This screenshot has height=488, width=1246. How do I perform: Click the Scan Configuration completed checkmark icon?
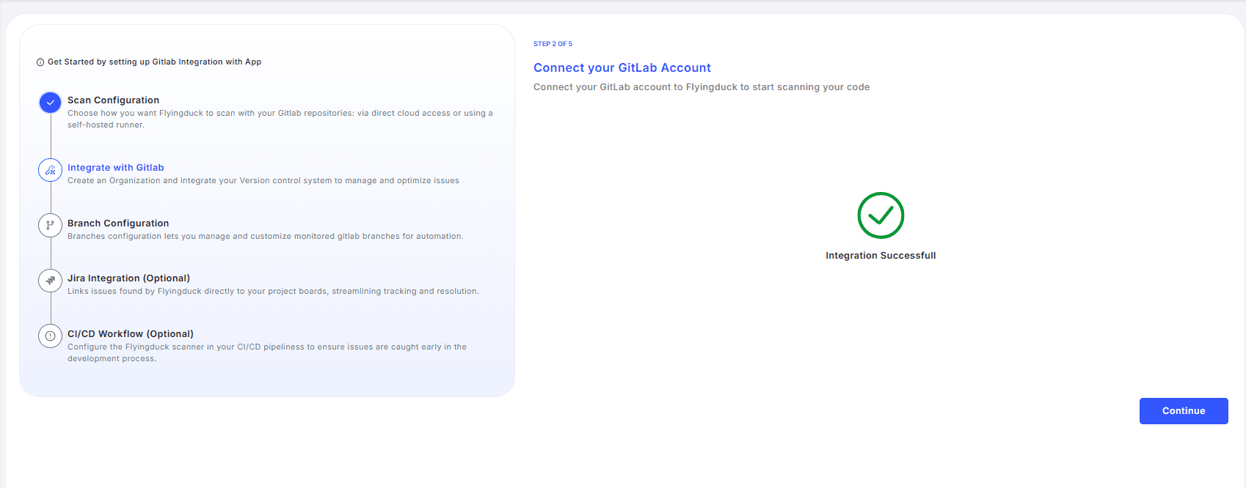coord(50,103)
